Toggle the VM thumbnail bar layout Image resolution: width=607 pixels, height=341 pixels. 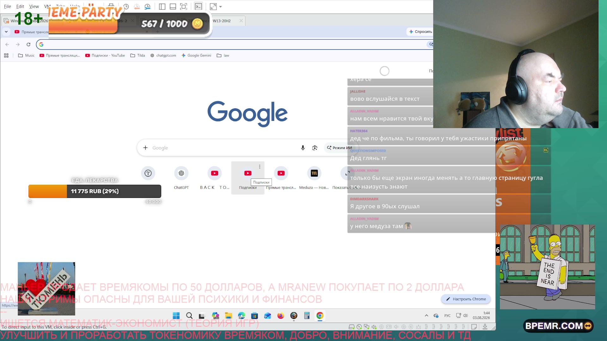point(173,6)
